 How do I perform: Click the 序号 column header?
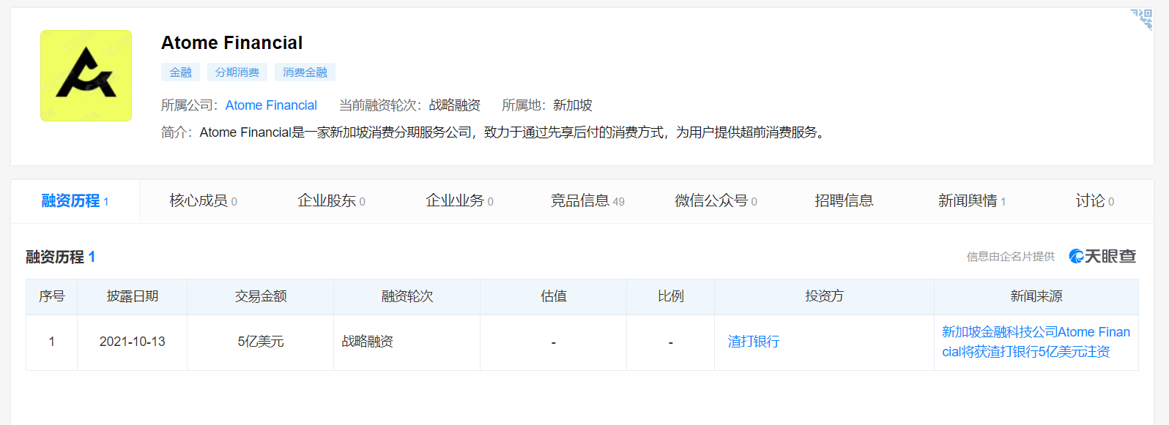pyautogui.click(x=52, y=296)
